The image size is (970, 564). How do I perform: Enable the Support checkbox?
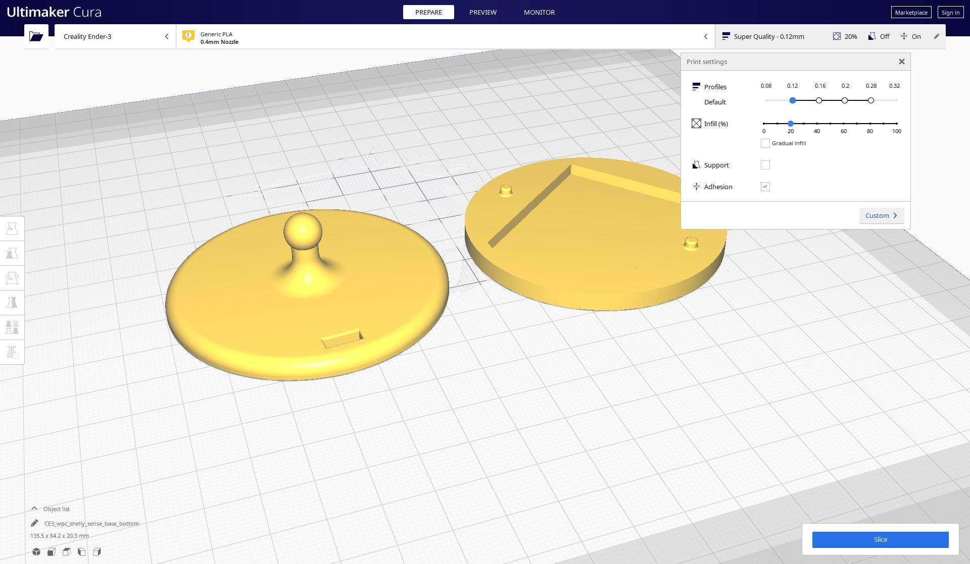[x=765, y=165]
